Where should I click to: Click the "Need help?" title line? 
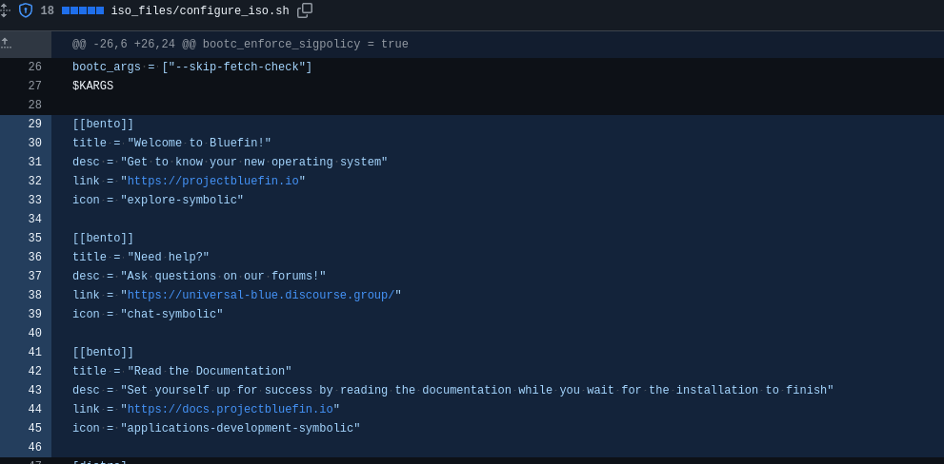tap(141, 258)
